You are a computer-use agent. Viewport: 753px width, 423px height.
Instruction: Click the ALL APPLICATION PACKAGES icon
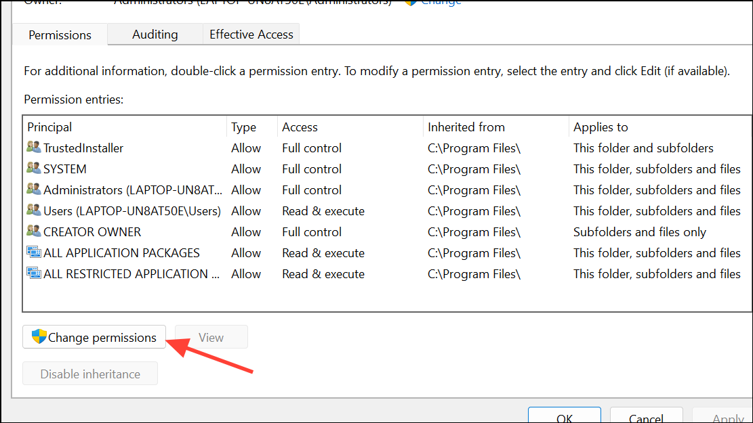click(34, 252)
